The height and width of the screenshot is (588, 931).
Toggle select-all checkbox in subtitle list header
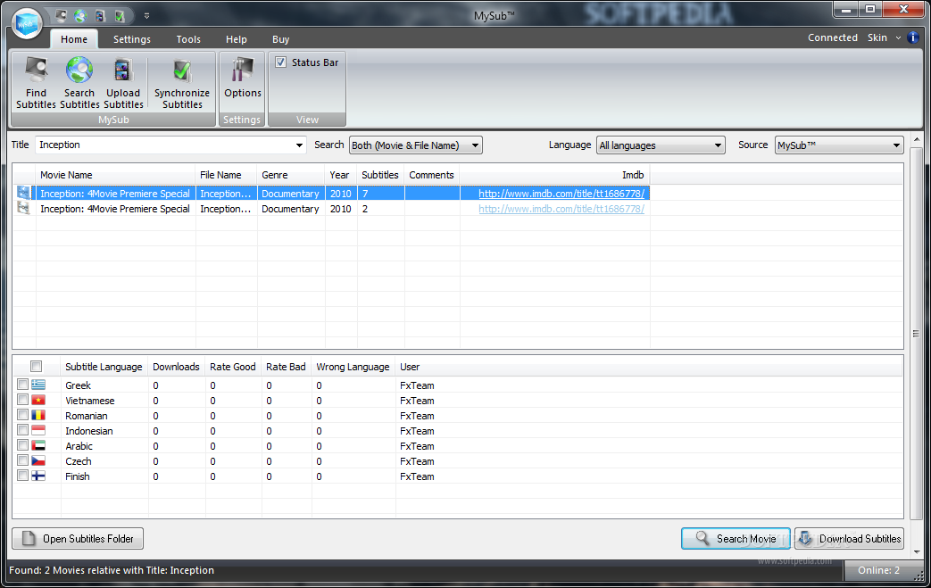[37, 367]
